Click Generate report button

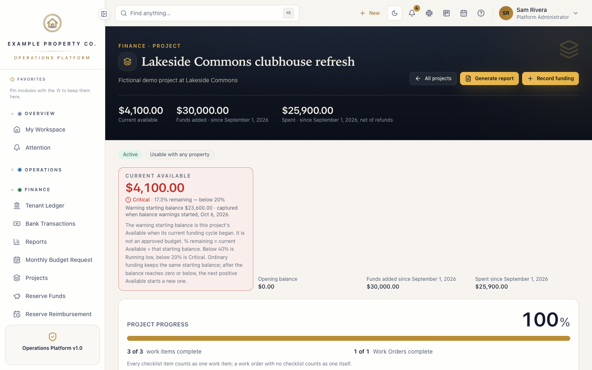tap(489, 79)
